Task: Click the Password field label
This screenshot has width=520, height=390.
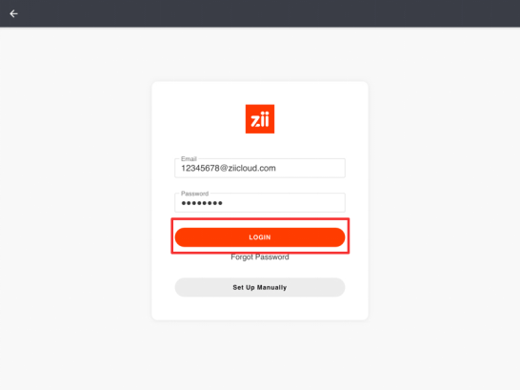Action: (194, 194)
